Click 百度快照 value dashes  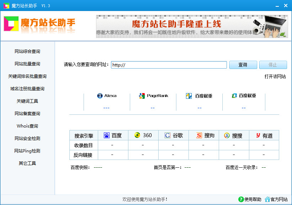click(98, 167)
